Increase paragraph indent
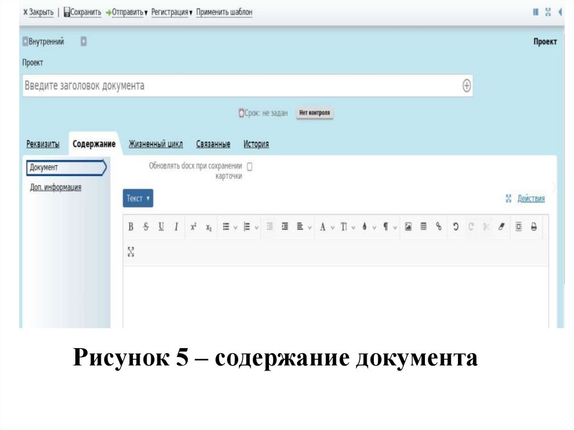574x430 pixels. coord(285,226)
